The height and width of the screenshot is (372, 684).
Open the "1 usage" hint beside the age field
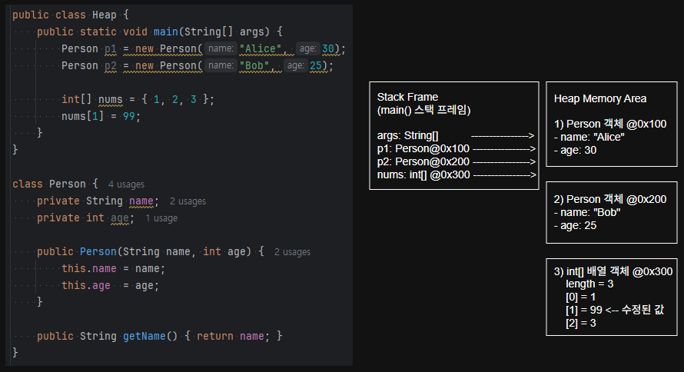[x=161, y=218]
